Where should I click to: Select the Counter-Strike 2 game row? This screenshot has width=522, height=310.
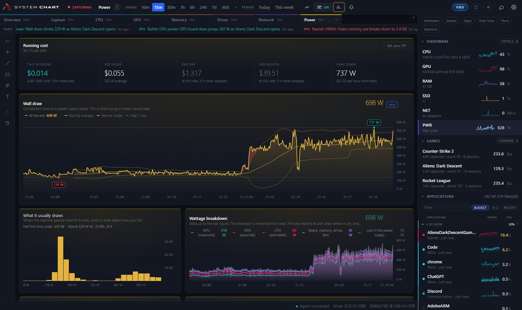pyautogui.click(x=470, y=154)
